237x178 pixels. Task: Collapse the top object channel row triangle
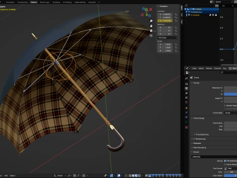(186, 9)
